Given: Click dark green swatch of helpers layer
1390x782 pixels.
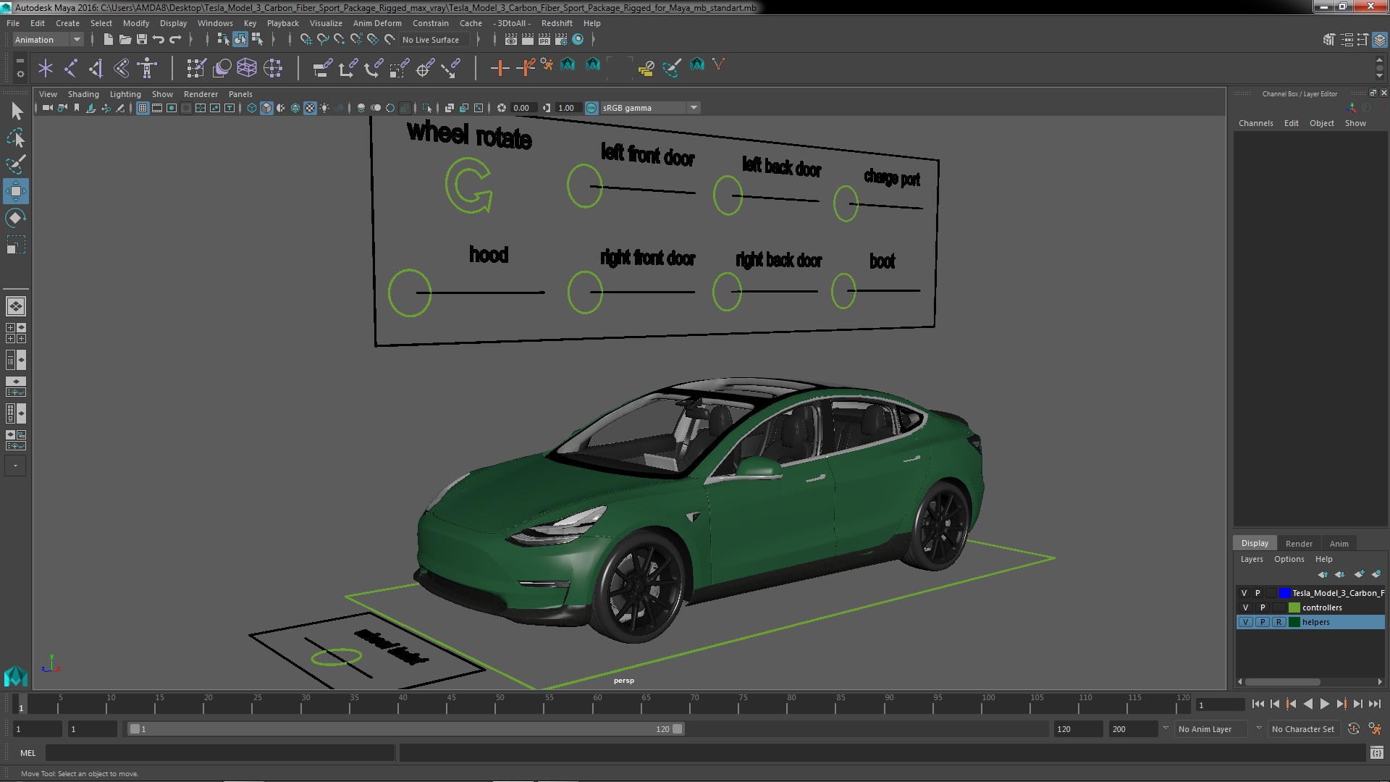Looking at the screenshot, I should [x=1294, y=622].
